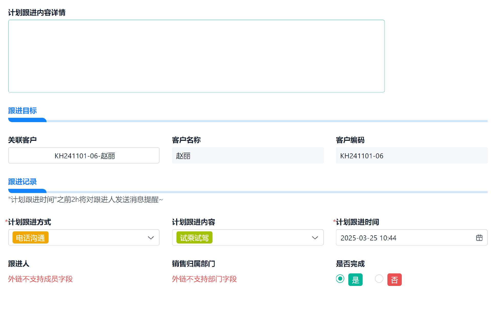The image size is (491, 313).
Task: Click the 外链不支持成员字段 red text
Action: click(40, 279)
